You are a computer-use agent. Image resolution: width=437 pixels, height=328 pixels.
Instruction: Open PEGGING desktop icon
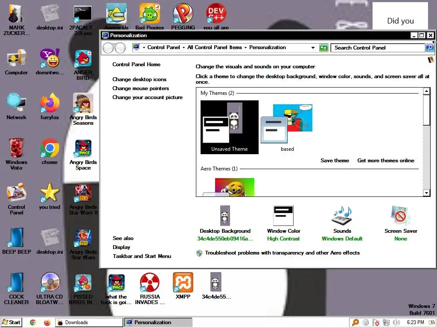pyautogui.click(x=183, y=17)
